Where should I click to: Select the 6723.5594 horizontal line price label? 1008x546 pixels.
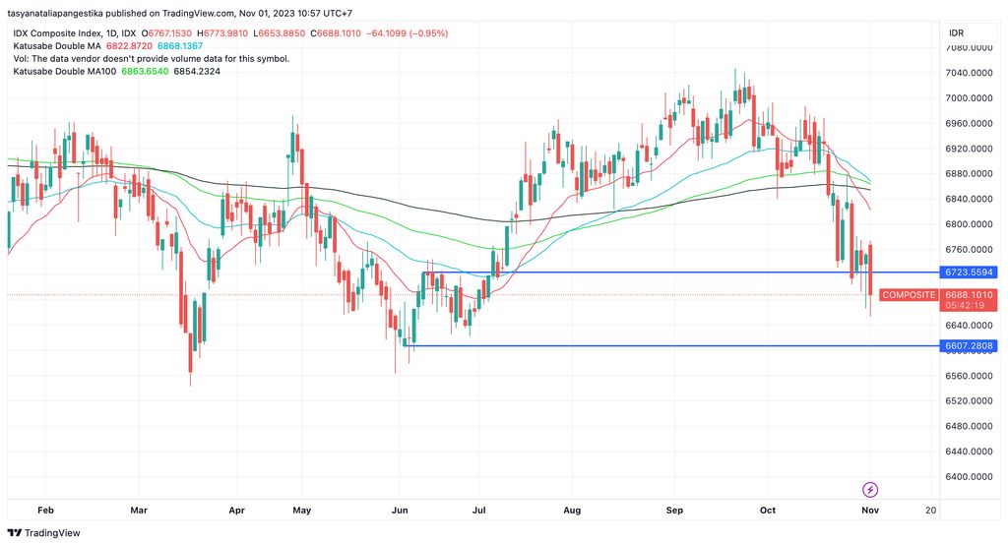click(969, 273)
